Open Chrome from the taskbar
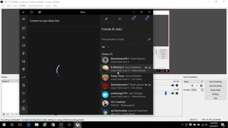Viewport: 228px width, 128px height. [x=53, y=125]
